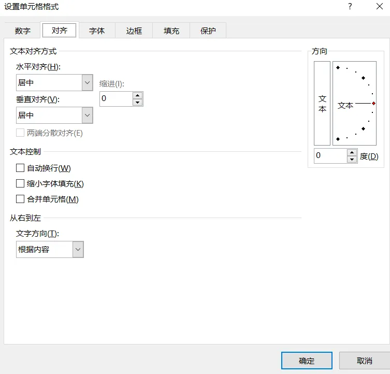Increase the 度 degrees spinner value
The width and height of the screenshot is (390, 374).
(x=352, y=152)
